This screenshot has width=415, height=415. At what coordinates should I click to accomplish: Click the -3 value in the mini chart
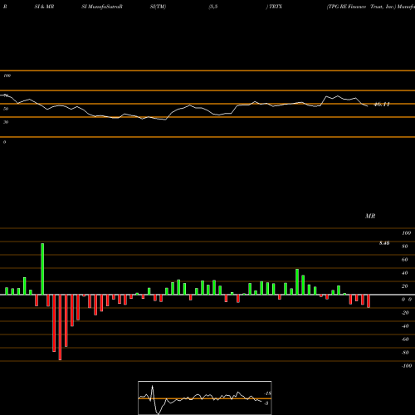coord(266,403)
